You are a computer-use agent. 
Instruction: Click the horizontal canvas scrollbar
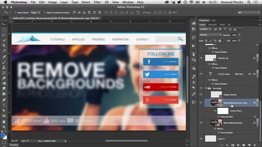tap(126, 141)
